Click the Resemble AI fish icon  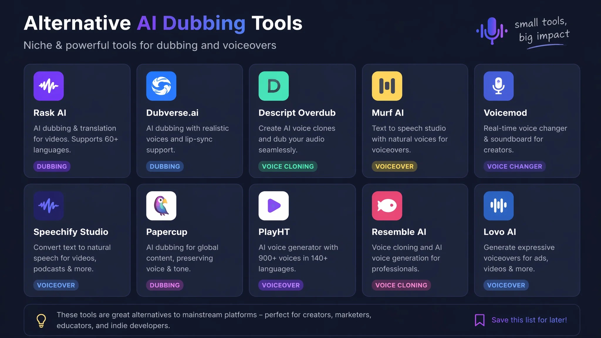387,206
